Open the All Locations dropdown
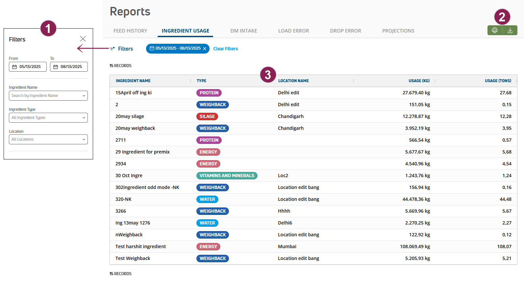Viewport: 524px width, 282px height. click(84, 139)
